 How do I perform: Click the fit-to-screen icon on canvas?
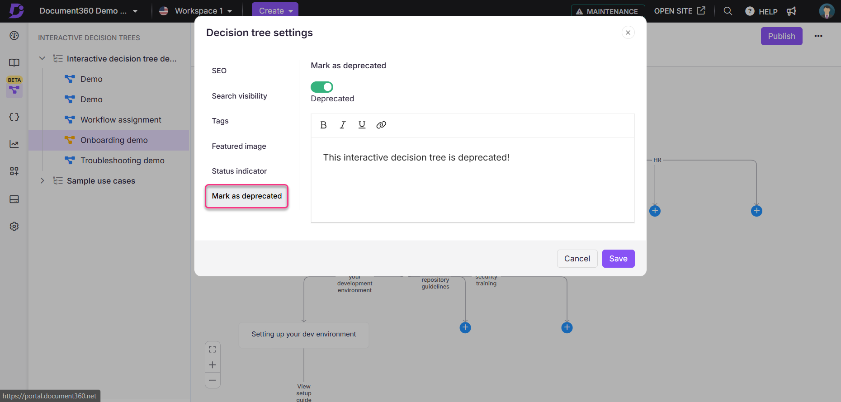click(x=213, y=349)
